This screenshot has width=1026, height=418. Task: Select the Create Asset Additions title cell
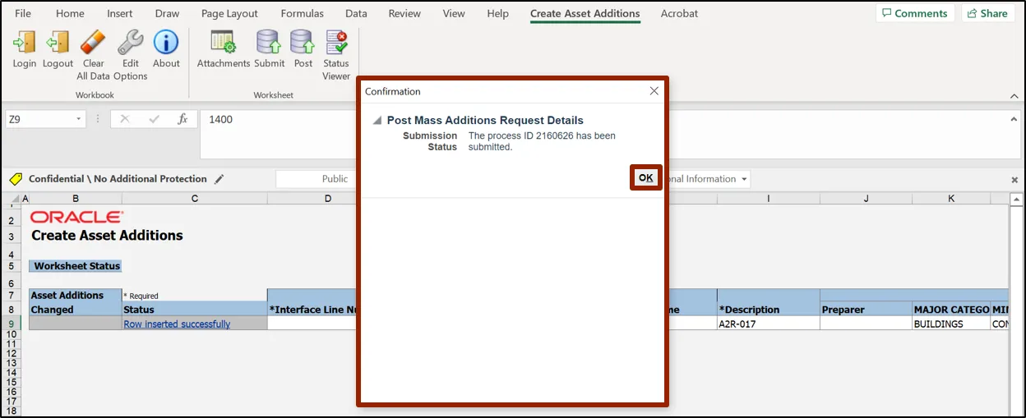[107, 236]
